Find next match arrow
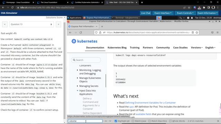Viewport: 221px width, 124px height. tap(110, 121)
